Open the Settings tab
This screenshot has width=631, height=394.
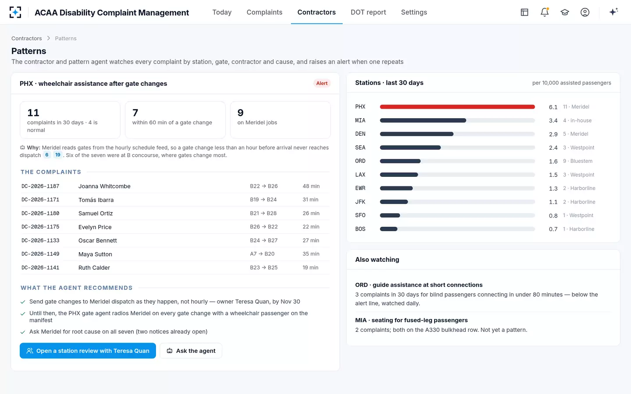[x=414, y=12]
